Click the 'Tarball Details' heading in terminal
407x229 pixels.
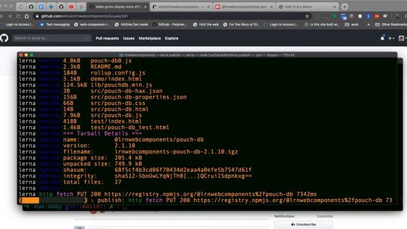tap(102, 134)
